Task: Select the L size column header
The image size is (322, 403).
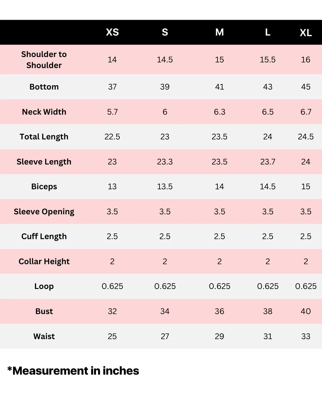Action: [268, 32]
